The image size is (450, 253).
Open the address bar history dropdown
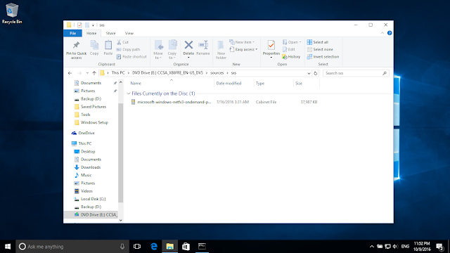[309, 73]
